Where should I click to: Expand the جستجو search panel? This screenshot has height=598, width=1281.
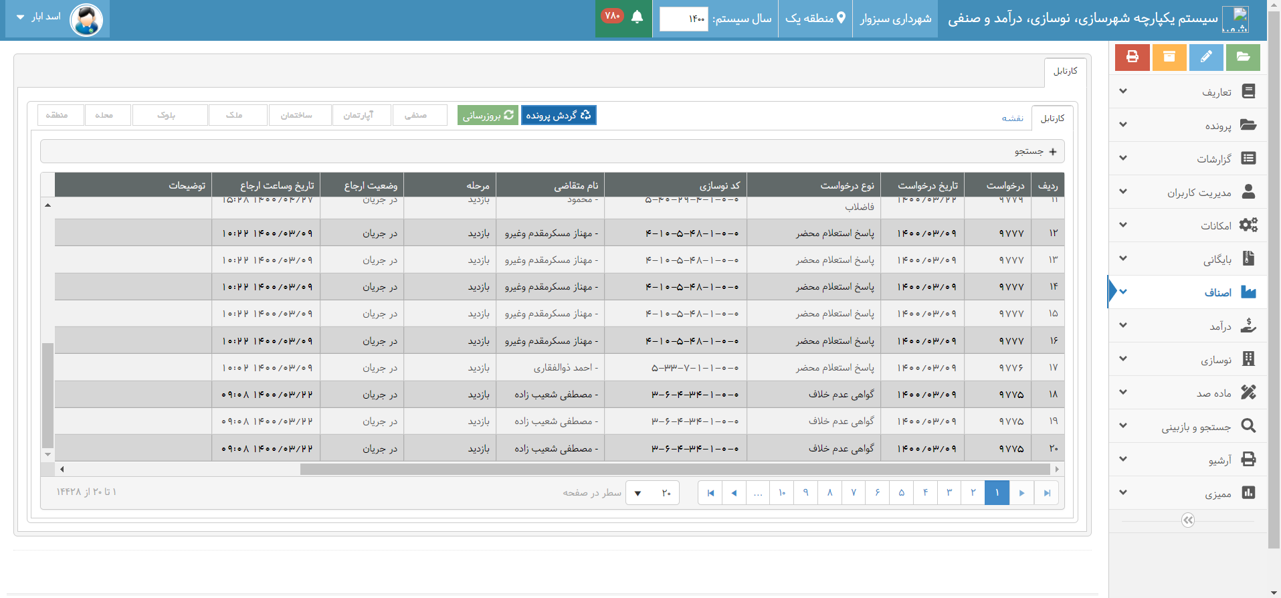553,151
